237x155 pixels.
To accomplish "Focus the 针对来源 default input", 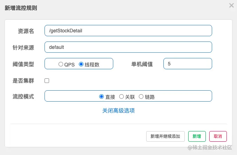I will click(x=128, y=47).
